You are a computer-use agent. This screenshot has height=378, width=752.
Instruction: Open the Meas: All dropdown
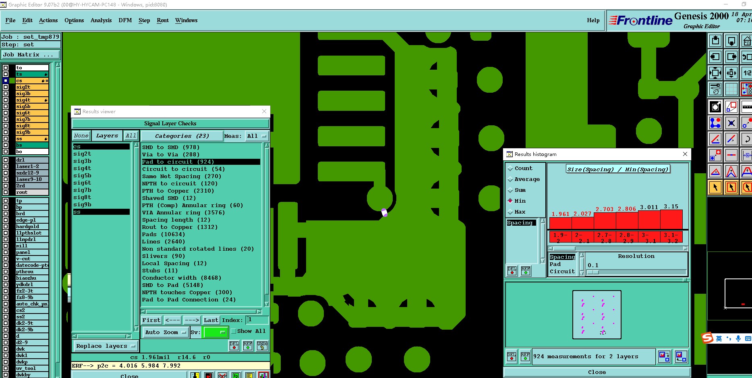pyautogui.click(x=257, y=136)
